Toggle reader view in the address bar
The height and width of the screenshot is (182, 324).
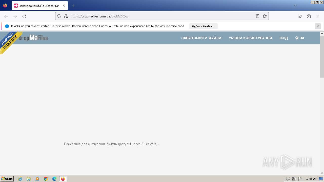click(258, 16)
